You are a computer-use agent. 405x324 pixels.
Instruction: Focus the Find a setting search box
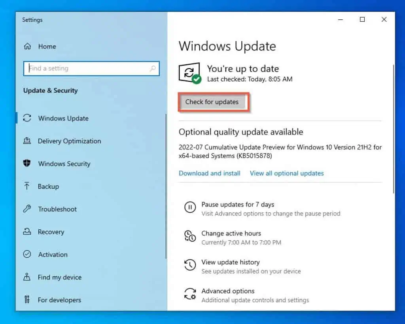click(91, 68)
